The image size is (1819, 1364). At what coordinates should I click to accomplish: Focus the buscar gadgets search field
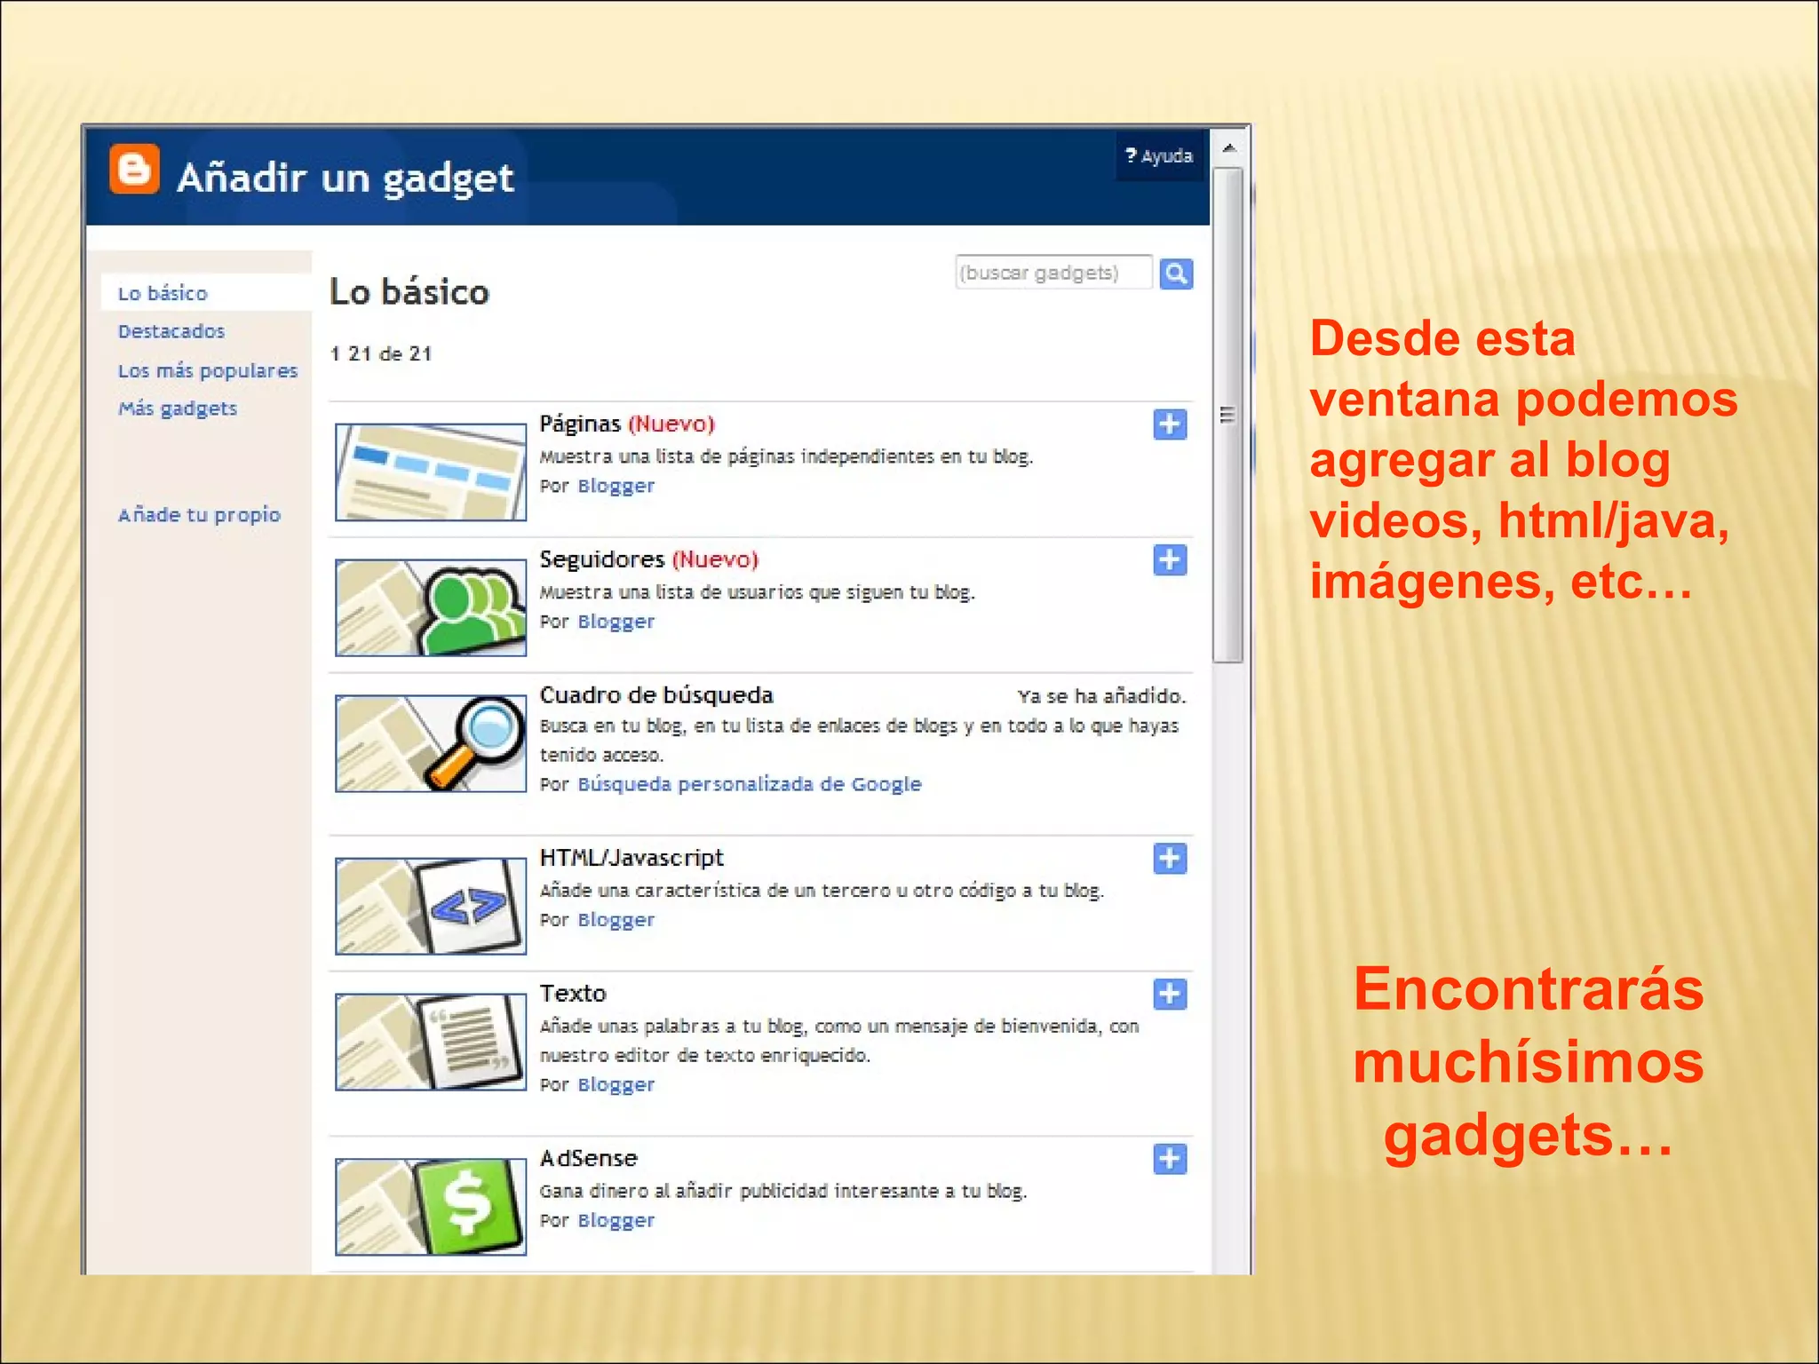tap(1053, 273)
